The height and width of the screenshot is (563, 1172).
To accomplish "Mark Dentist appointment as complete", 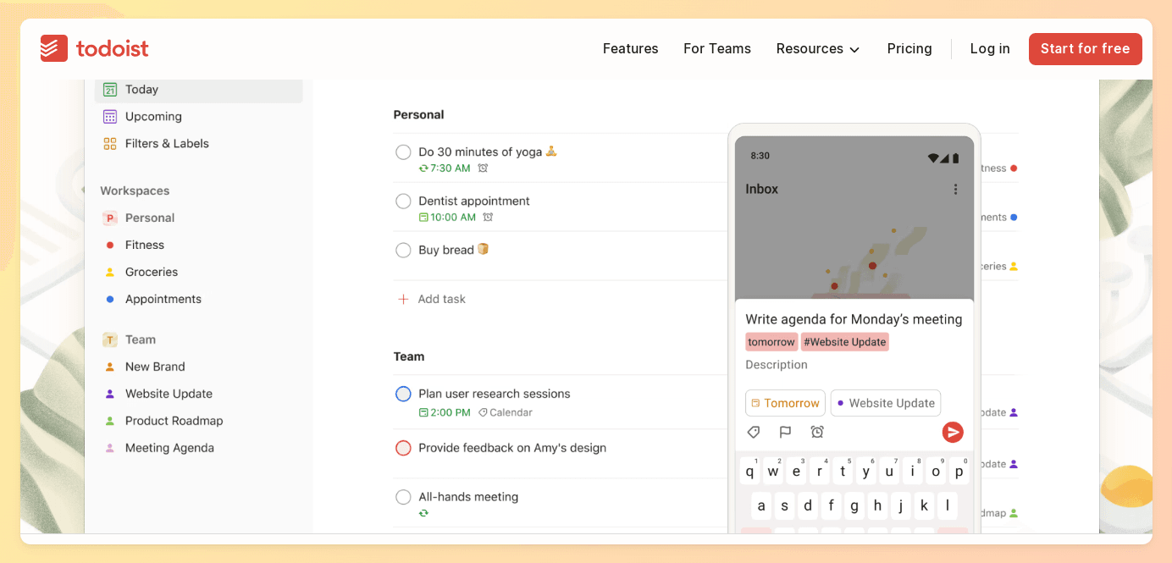I will [x=404, y=201].
